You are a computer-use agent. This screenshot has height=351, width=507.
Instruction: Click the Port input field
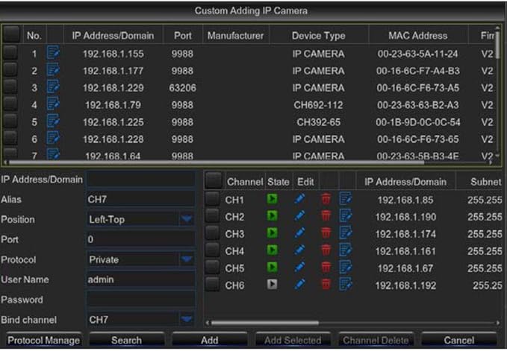[140, 239]
